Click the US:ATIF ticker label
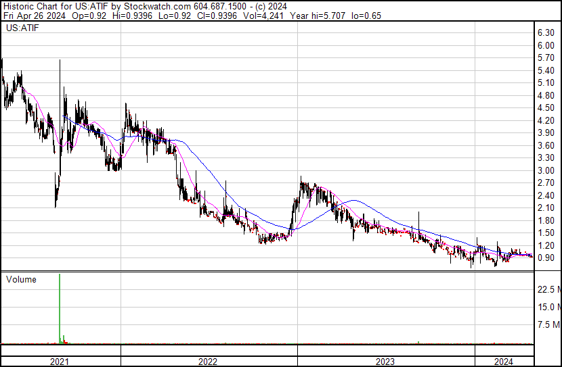Screen dimensions: 562x367 click(x=22, y=28)
